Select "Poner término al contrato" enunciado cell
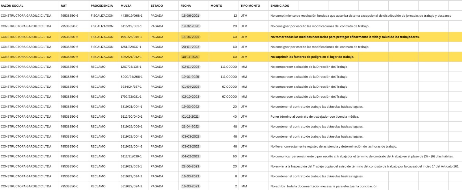462x190 pixels. pos(314,117)
